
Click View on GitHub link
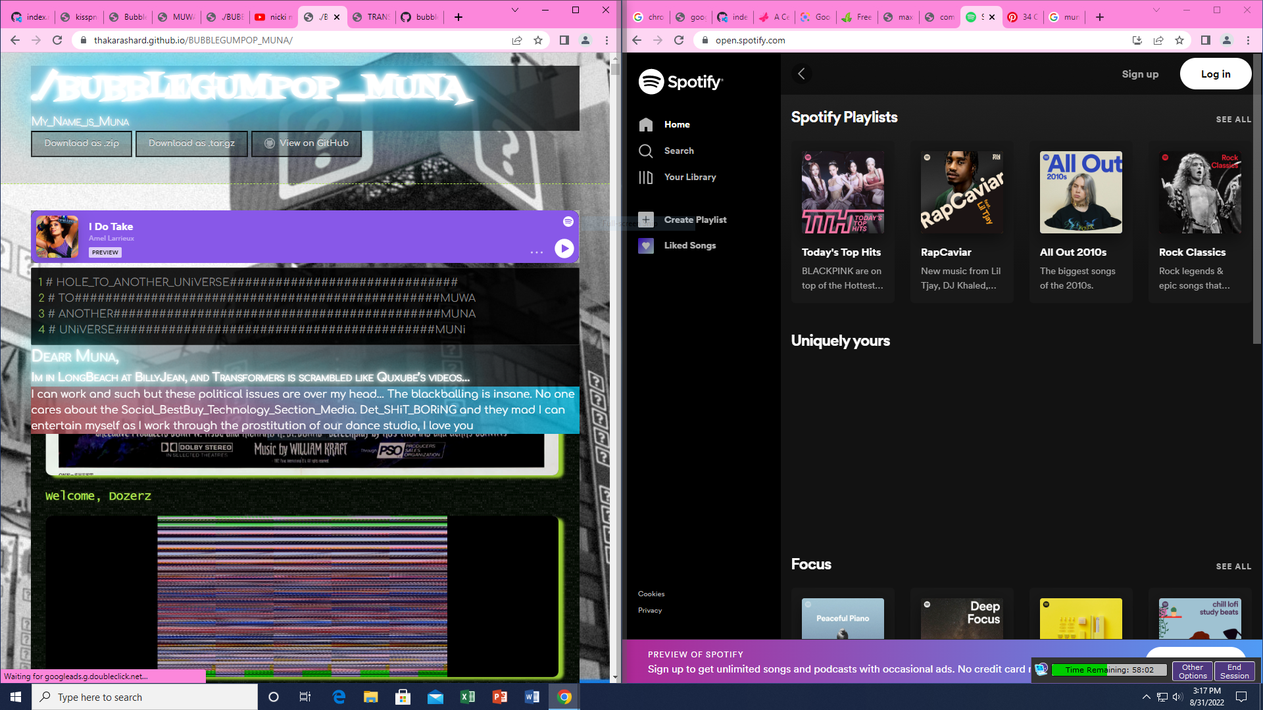(x=307, y=143)
